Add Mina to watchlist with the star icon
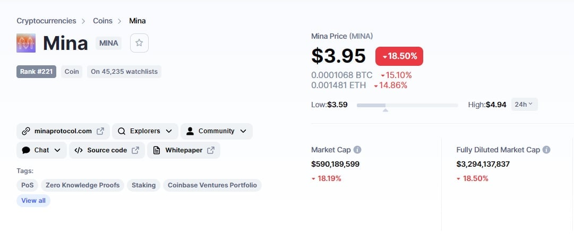Screen dimensions: 574x241 pyautogui.click(x=139, y=43)
